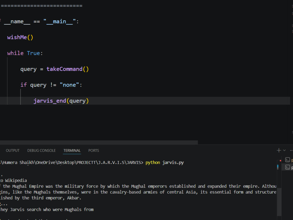Select the highlighted terminal entry icon
The image size is (293, 220).
287,167
